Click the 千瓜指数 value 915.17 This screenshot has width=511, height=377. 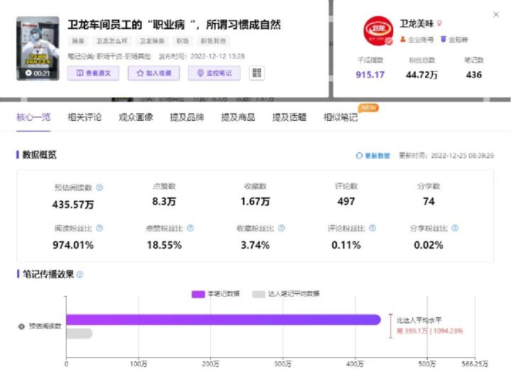tap(370, 75)
